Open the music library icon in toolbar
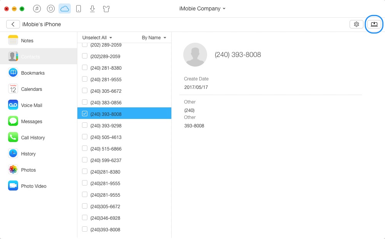This screenshot has height=239, width=385. click(37, 8)
